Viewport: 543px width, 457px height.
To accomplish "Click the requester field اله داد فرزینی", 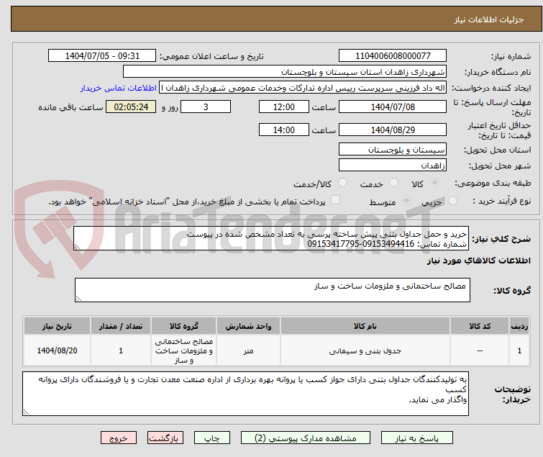I will click(303, 88).
